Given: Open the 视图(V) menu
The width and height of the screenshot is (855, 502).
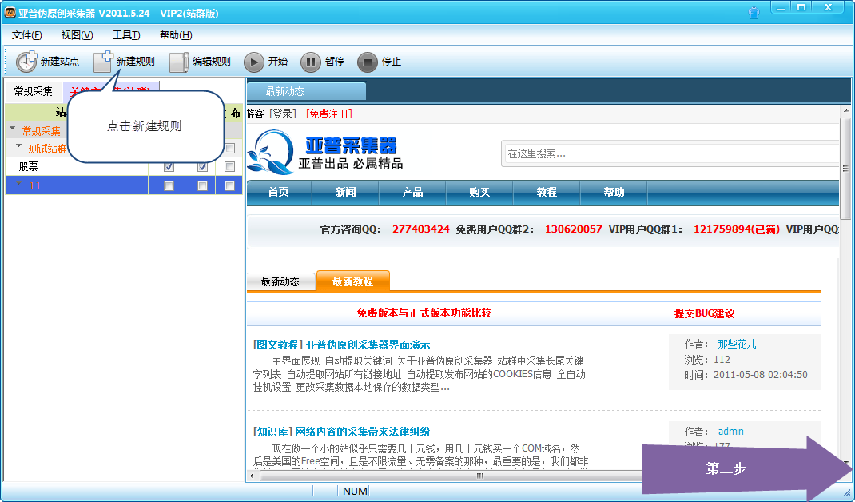Looking at the screenshot, I should pos(77,35).
